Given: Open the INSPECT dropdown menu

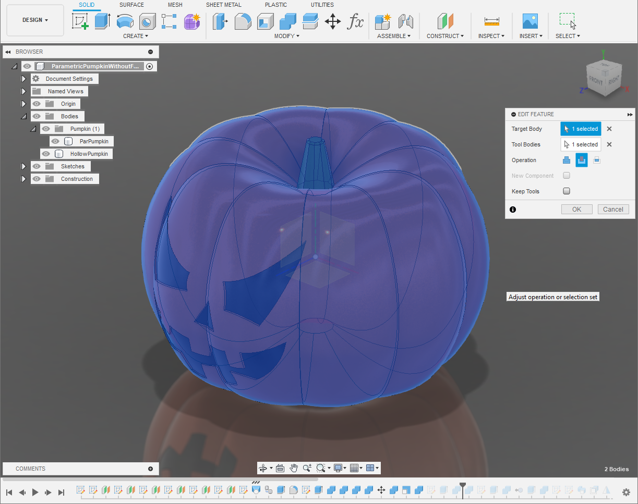Looking at the screenshot, I should tap(491, 36).
